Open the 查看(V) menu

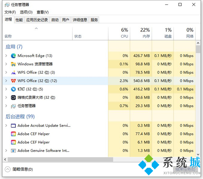click(x=43, y=12)
